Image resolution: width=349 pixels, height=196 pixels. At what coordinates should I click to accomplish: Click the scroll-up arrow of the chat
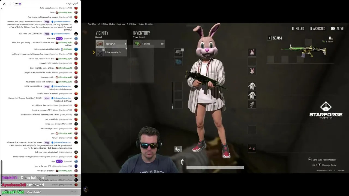click(x=1, y=9)
